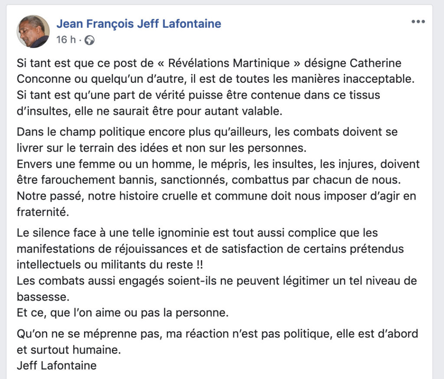Open Jean François Jeff Lafontaine's profile picture
The height and width of the screenshot is (379, 444).
[x=33, y=31]
